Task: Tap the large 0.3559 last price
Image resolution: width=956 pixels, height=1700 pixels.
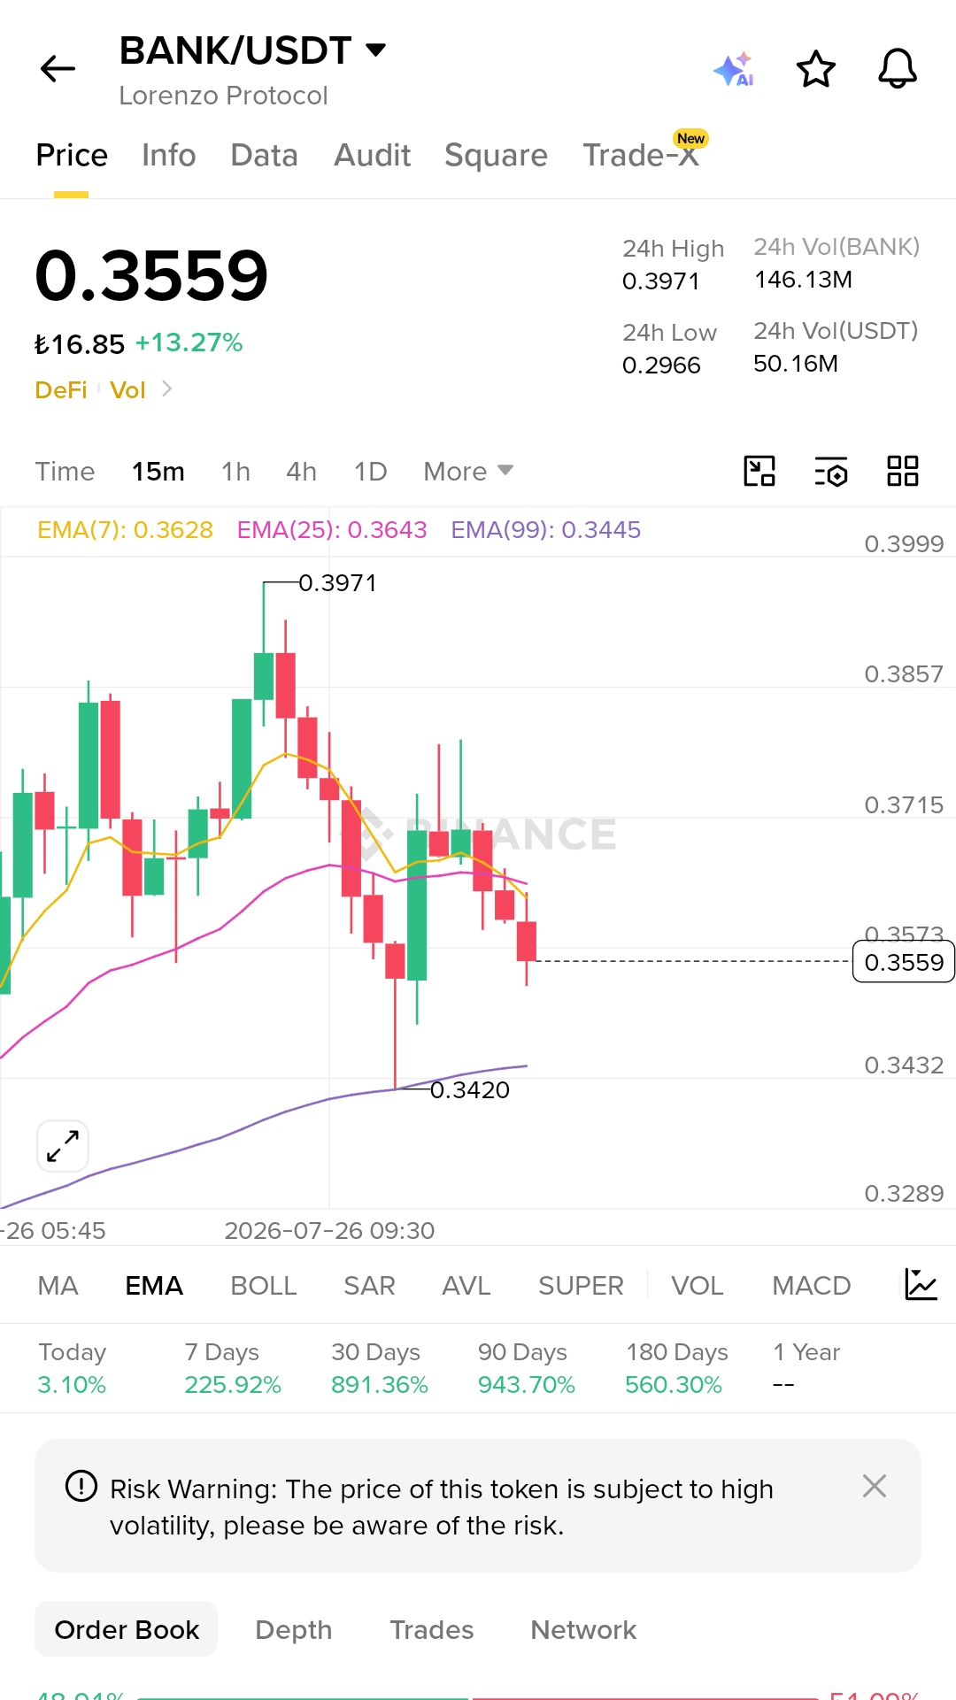Action: [151, 275]
